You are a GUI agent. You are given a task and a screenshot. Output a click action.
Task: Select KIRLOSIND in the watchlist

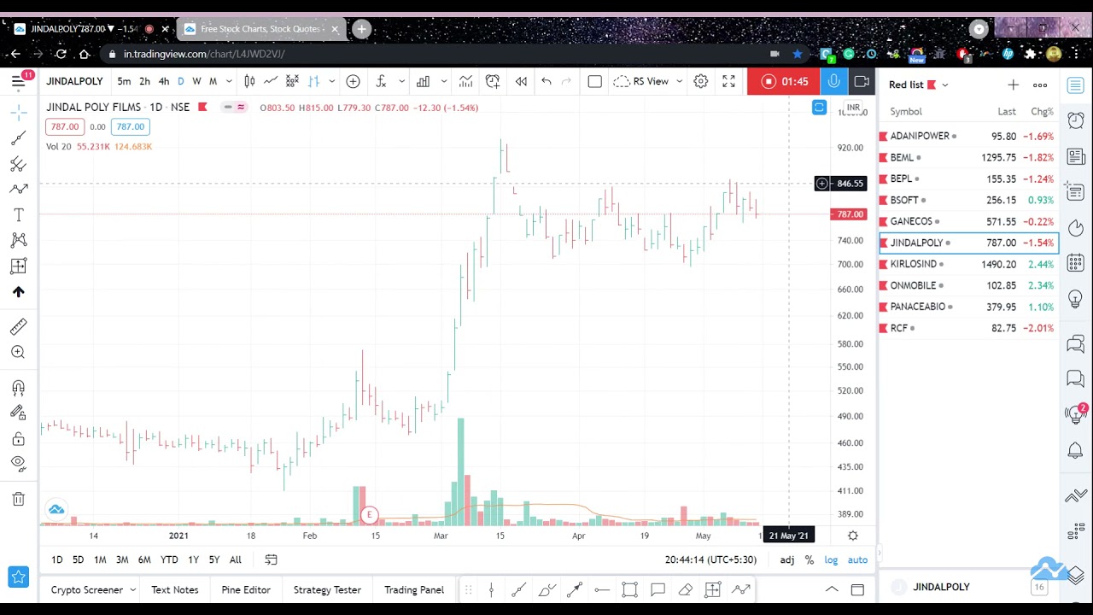(x=969, y=264)
